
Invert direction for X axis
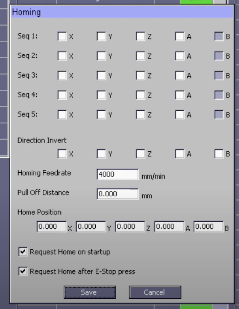62,154
